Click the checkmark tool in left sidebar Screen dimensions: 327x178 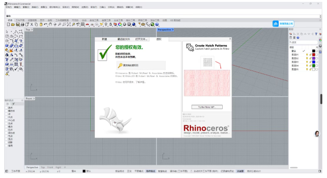tap(16, 69)
